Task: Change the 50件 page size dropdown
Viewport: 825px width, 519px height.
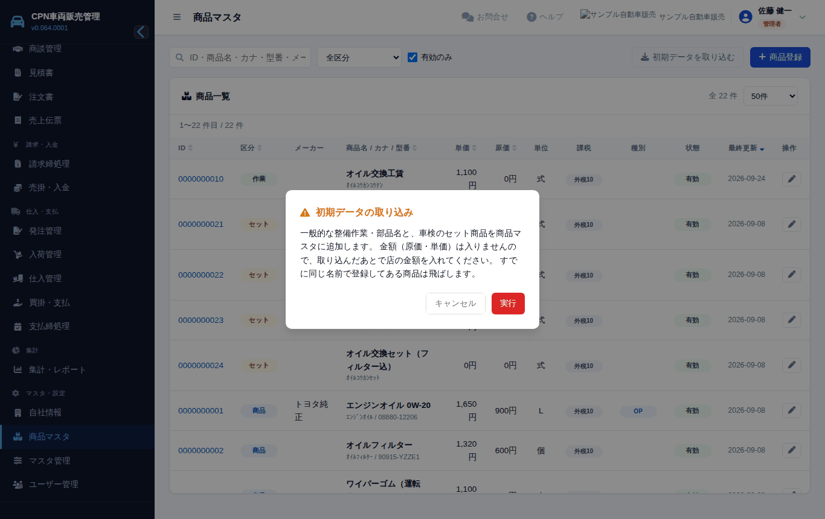Action: click(x=771, y=96)
